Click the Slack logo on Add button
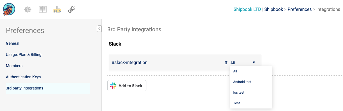 (113, 86)
